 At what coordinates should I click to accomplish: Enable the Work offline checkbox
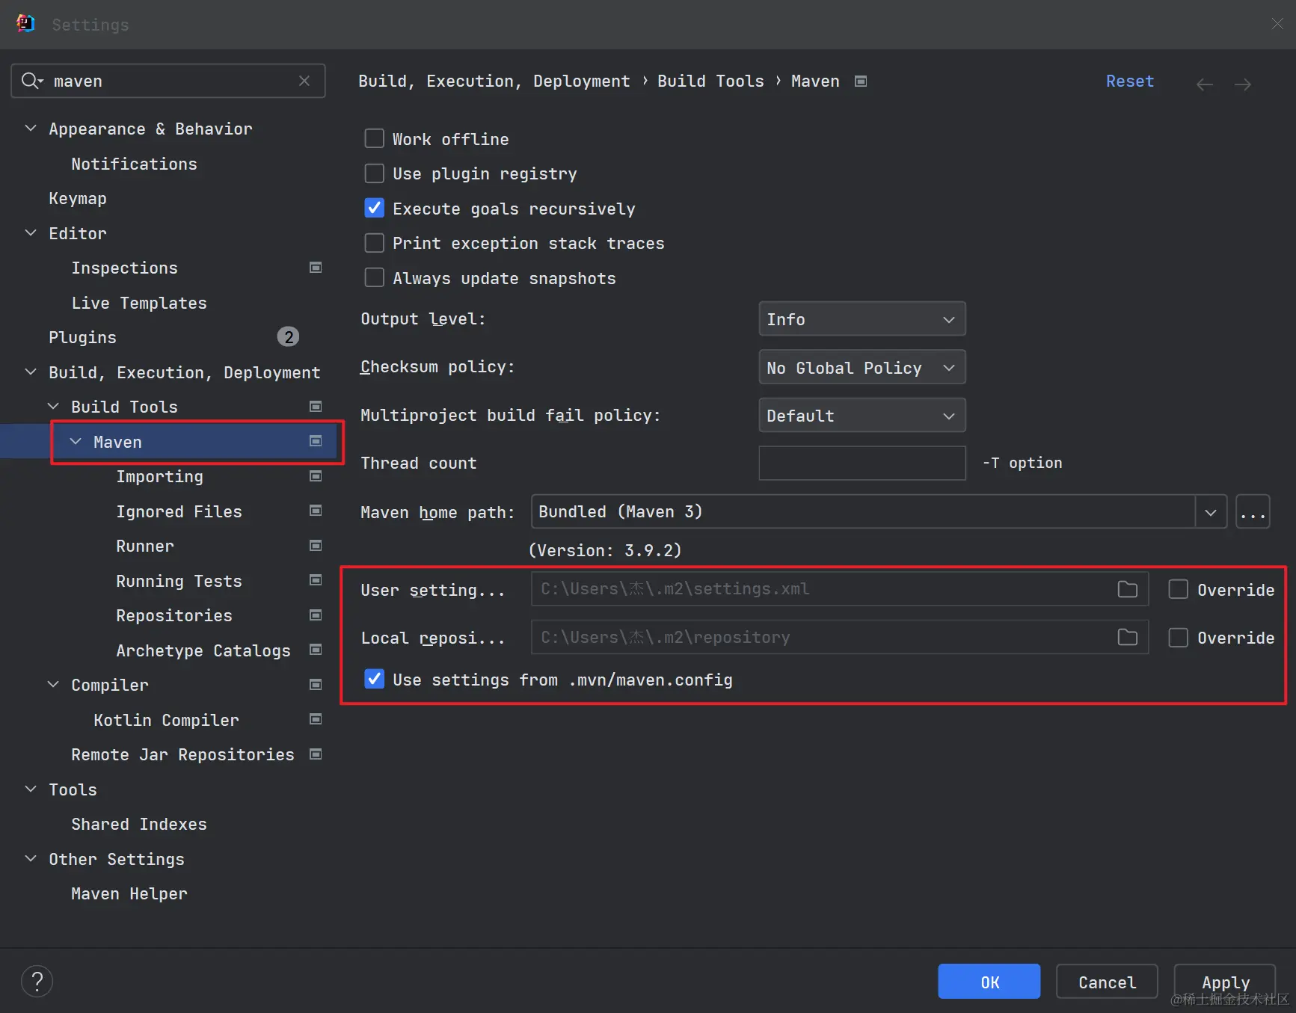point(374,138)
